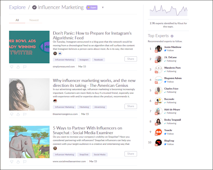Thumbs up the Instagram Algorithmic Feed article

coord(18,67)
